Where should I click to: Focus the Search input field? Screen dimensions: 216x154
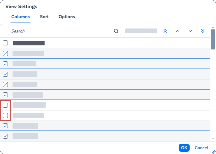(61, 31)
